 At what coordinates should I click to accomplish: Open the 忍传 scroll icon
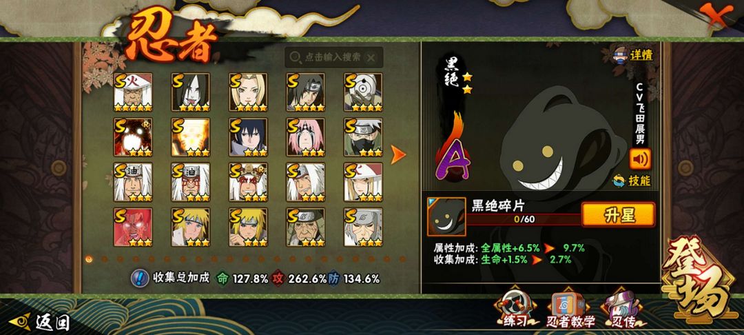(623, 310)
